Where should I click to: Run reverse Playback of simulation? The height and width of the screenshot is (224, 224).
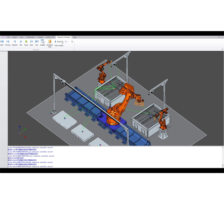click(x=15, y=43)
